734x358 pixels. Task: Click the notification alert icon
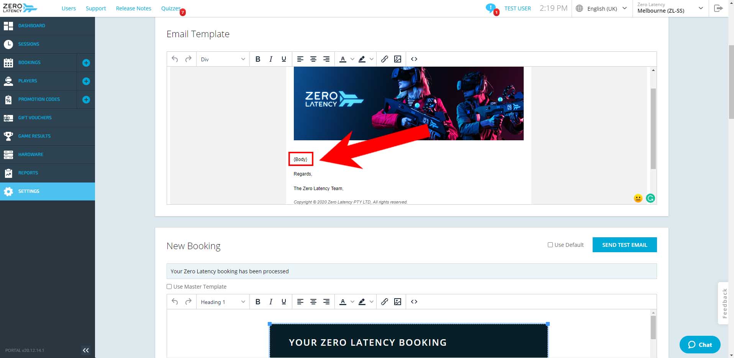[490, 8]
